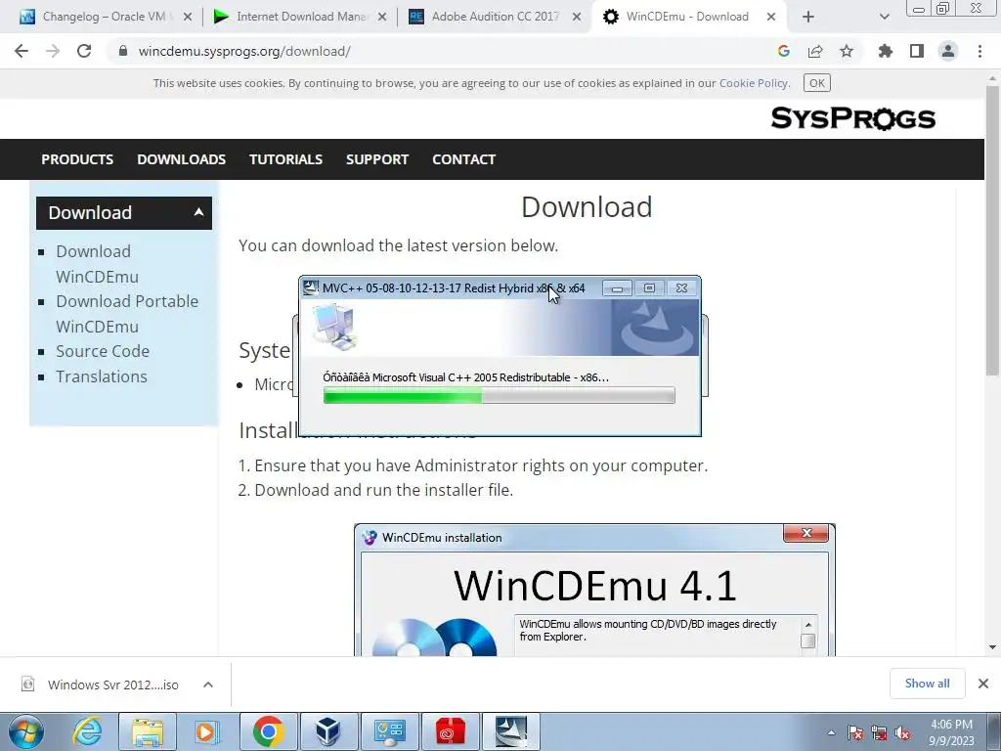Click the taskbar clock showing 4:06 PM
Screen dimensions: 1001x751
(951, 732)
